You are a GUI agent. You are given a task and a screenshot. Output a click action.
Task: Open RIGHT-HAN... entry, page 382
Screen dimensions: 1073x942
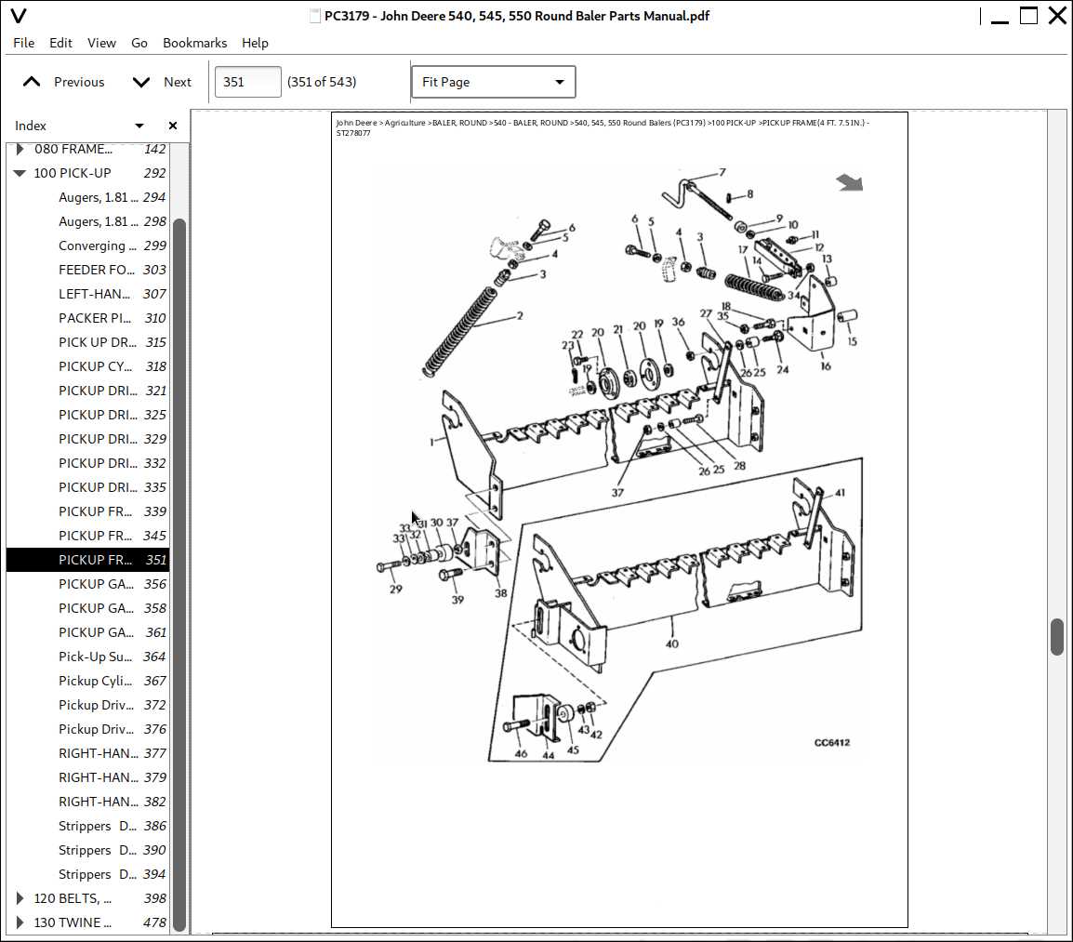[x=87, y=802]
